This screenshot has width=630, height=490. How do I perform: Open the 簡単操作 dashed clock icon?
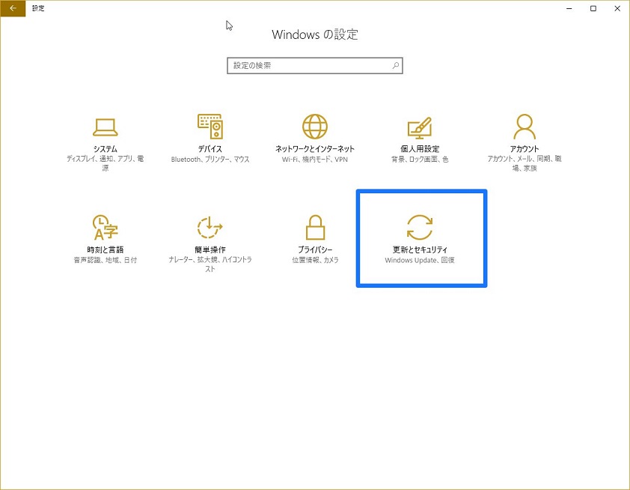coord(210,227)
